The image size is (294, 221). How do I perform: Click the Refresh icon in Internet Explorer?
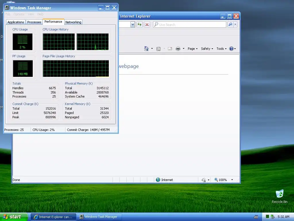(140, 24)
